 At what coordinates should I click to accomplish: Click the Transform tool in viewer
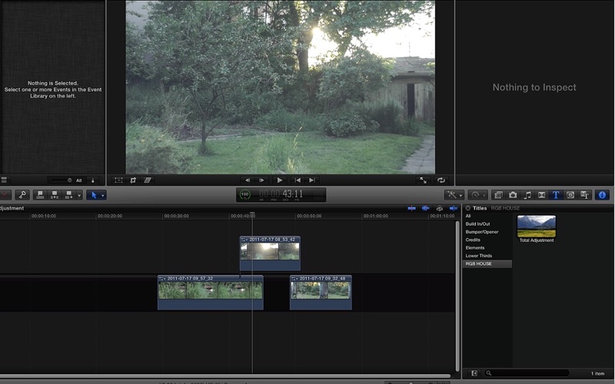(118, 180)
